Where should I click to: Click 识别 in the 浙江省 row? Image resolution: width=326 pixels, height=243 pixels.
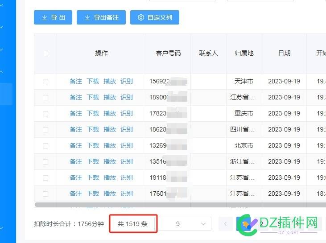point(127,161)
